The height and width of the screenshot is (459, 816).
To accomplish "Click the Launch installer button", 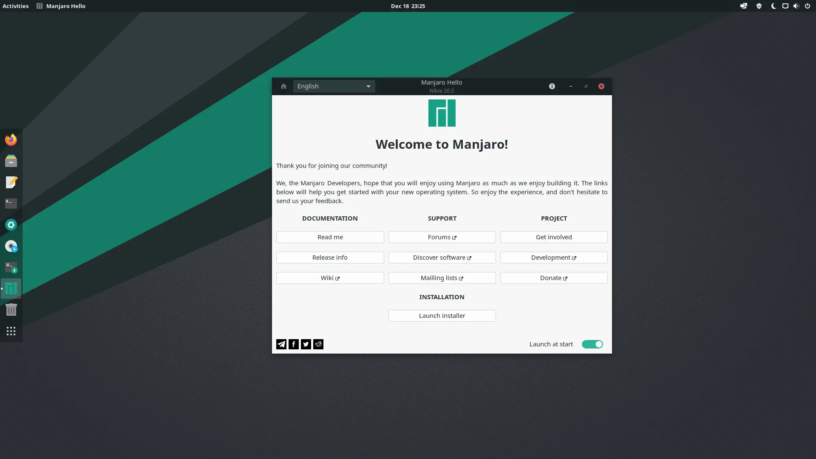I will 442,315.
